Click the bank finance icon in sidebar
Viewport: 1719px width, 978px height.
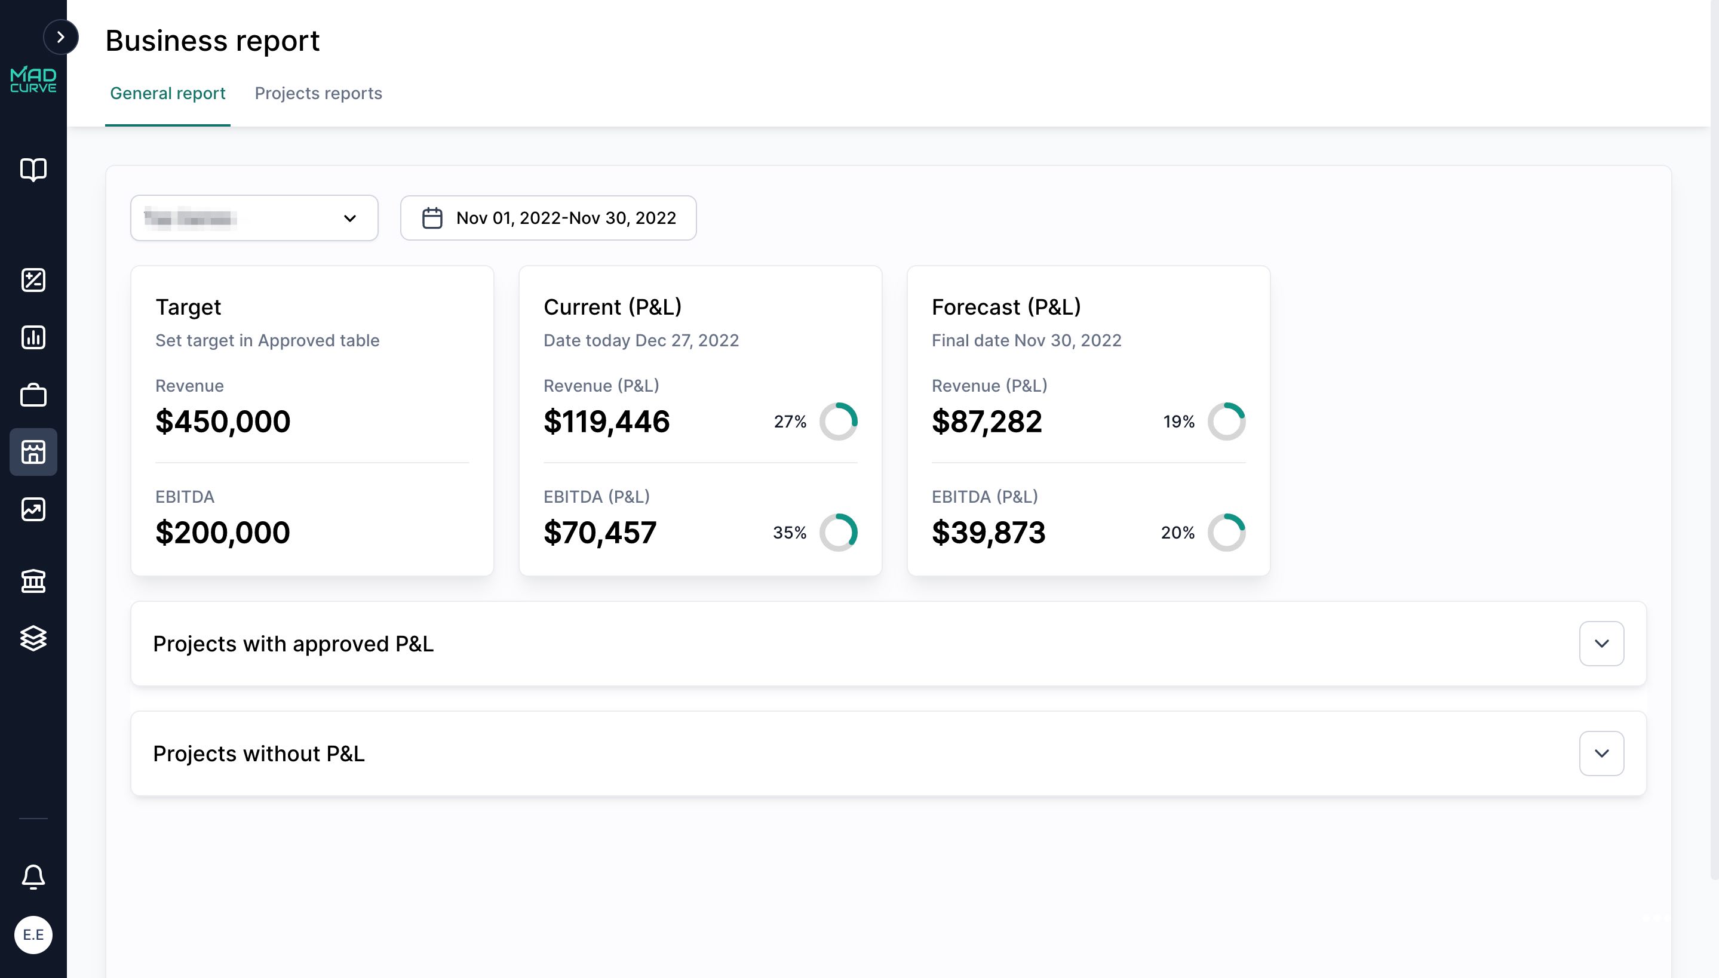pos(33,580)
